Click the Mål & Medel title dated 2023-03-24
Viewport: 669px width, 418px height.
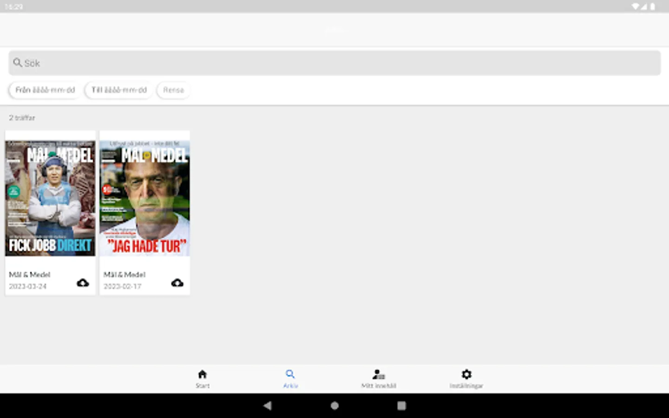click(30, 274)
